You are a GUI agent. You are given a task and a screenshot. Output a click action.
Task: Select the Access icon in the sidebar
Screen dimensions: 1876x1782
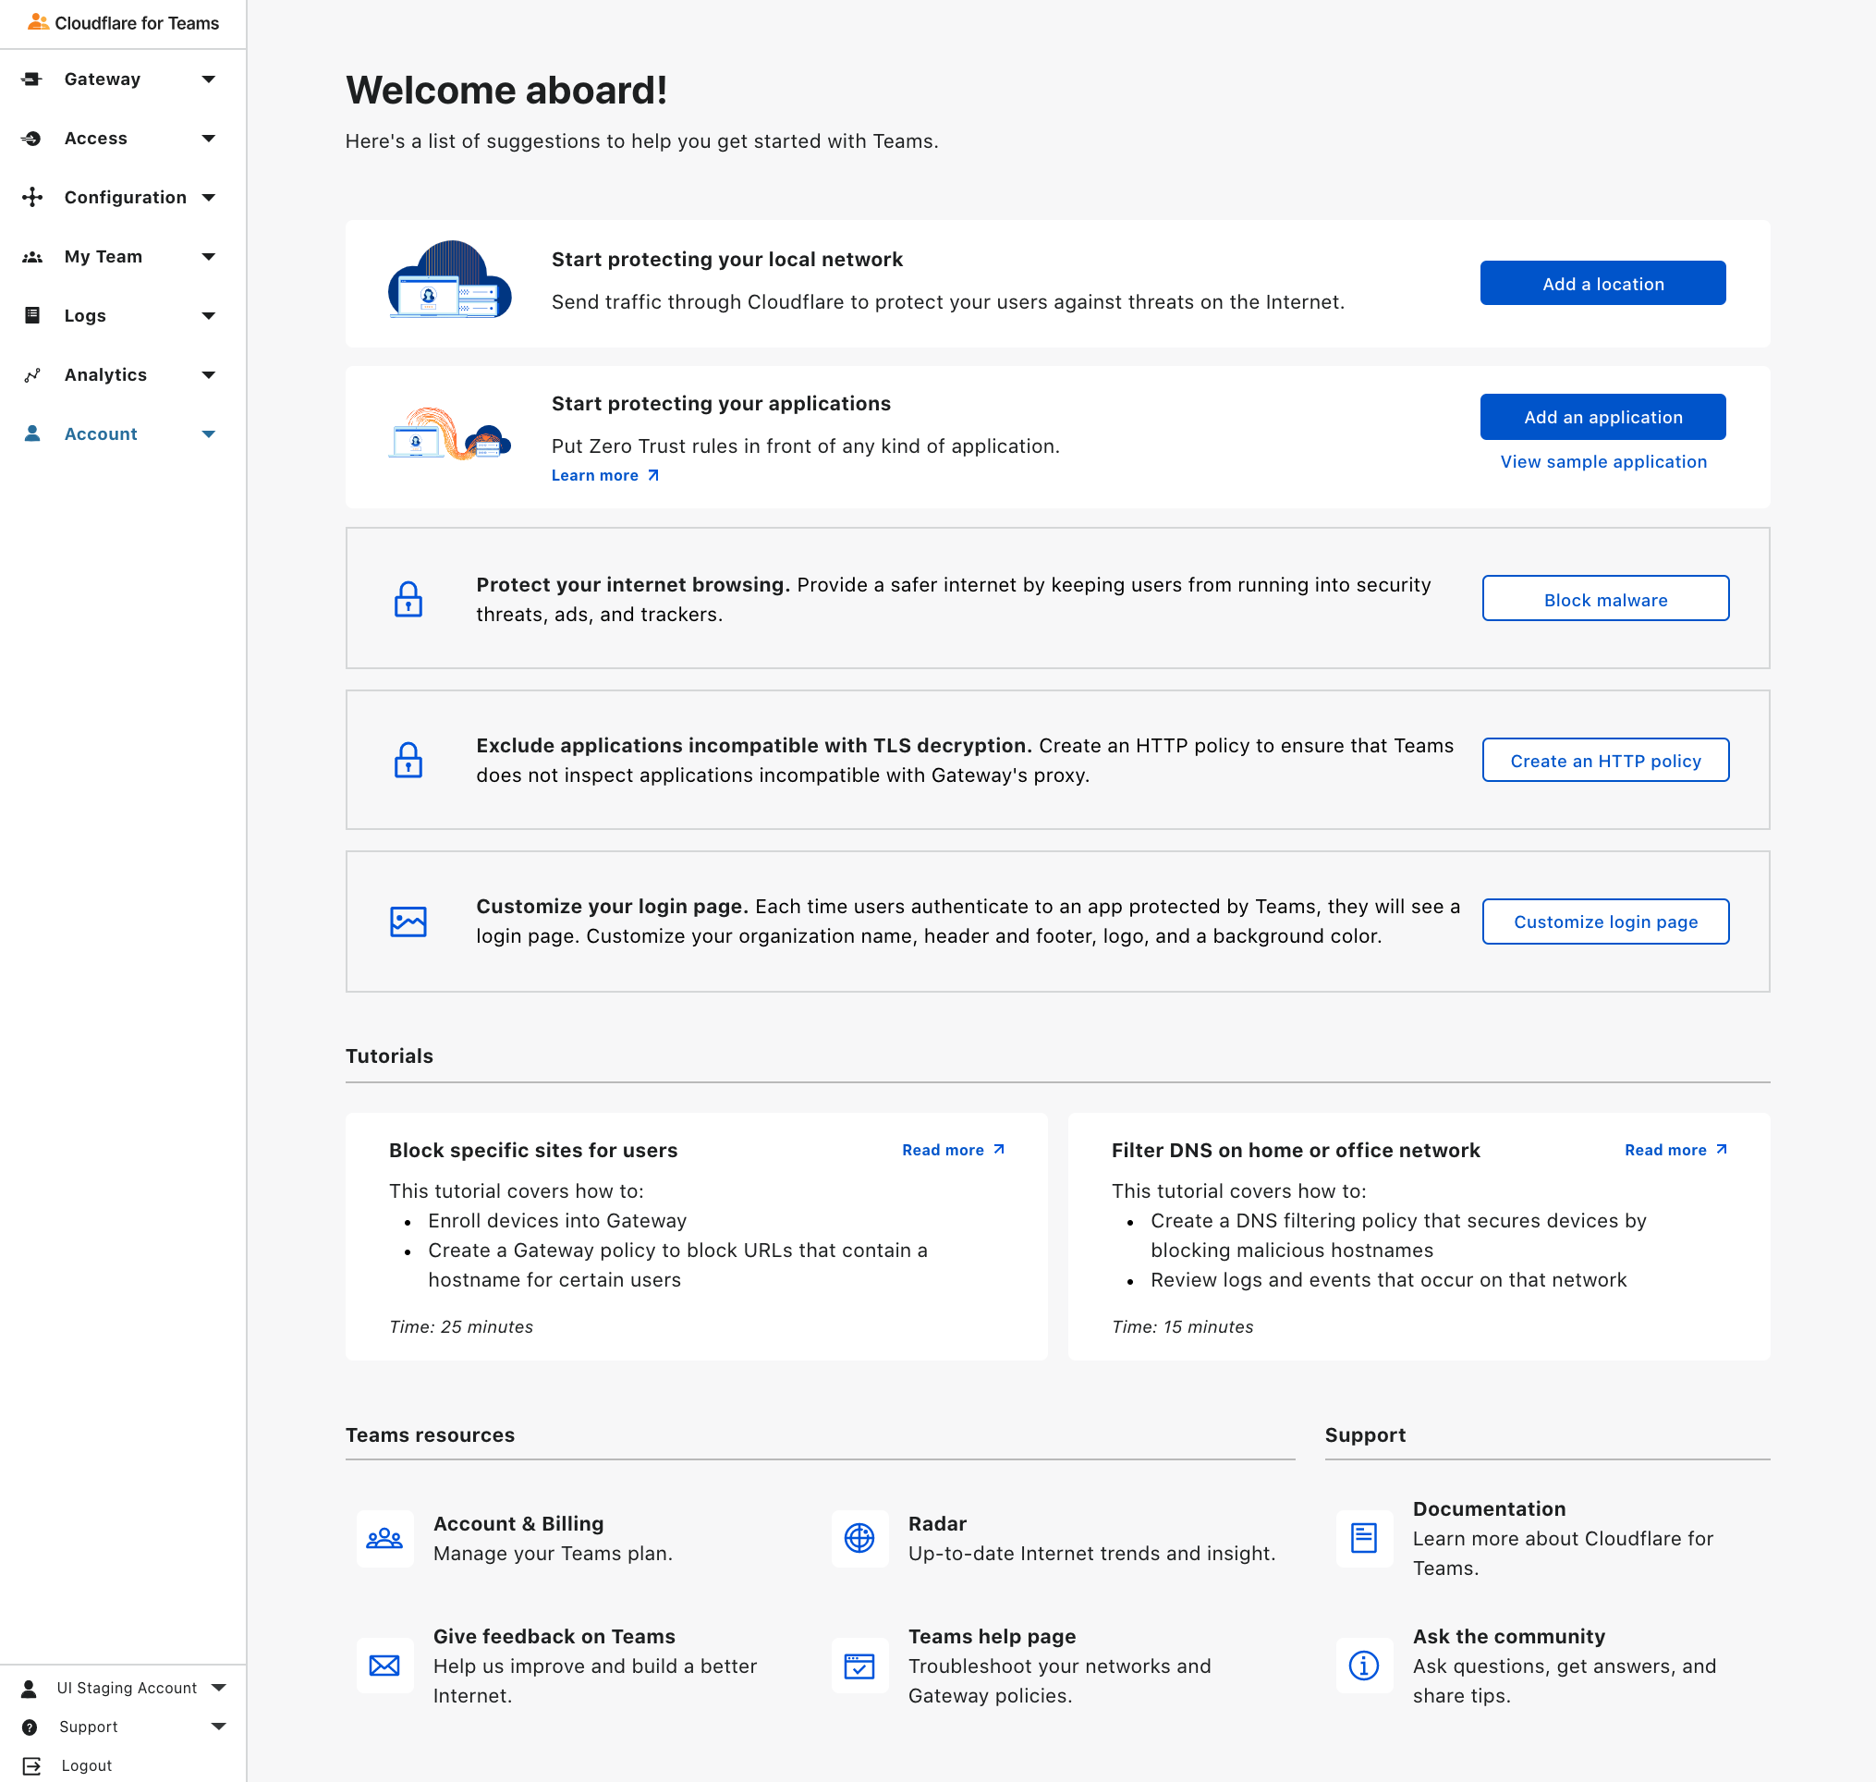pos(33,138)
